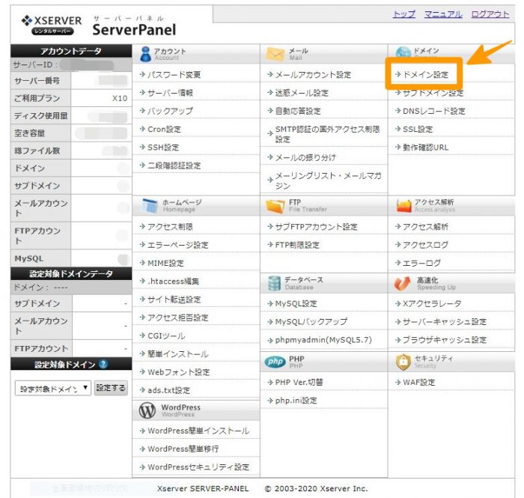Screen dimensions: 524x498
Task: Click the PHP logo icon
Action: (275, 362)
